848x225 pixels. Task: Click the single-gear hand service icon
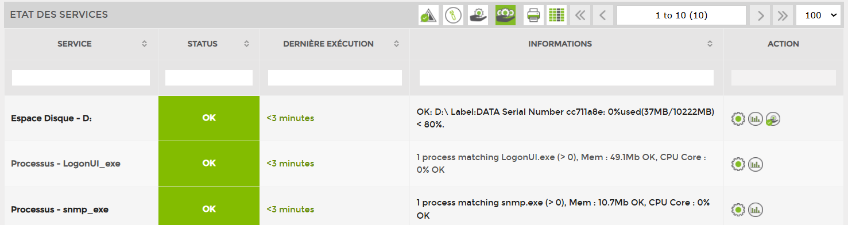478,15
